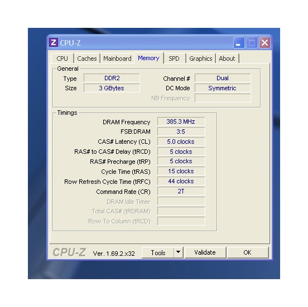Click the CPU-Z purple Z title icon
The image size is (308, 307).
[x=53, y=42]
